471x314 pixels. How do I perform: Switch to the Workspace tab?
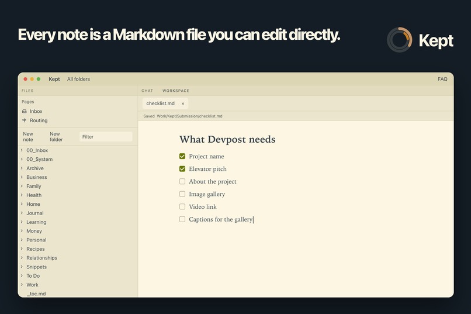click(x=176, y=91)
